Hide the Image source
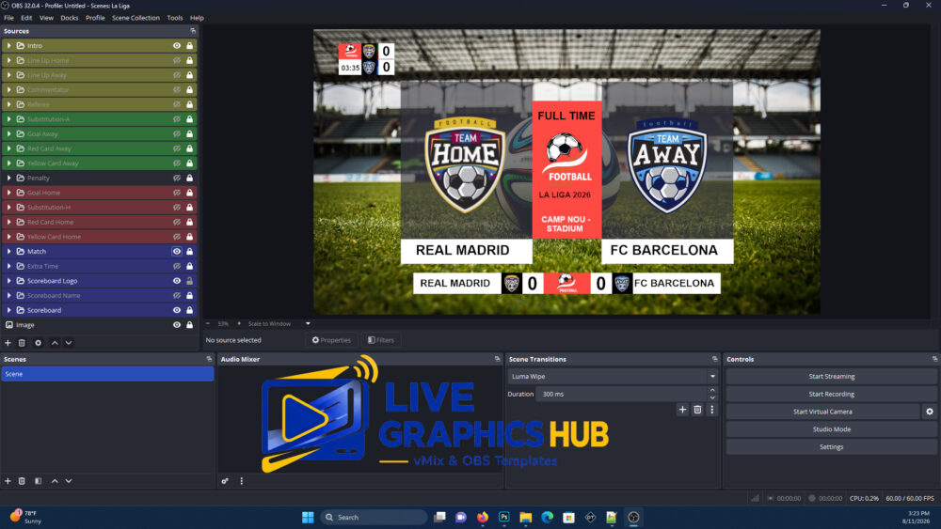Viewport: 941px width, 529px height. (177, 325)
